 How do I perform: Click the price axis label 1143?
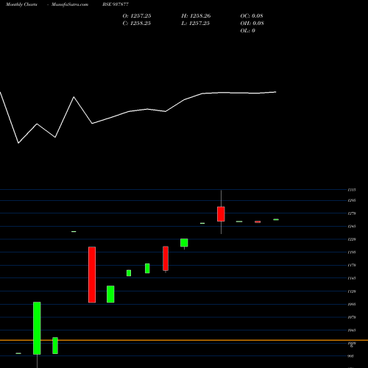(x=352, y=278)
